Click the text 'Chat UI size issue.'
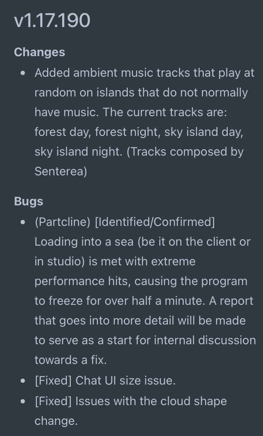Screen dimensions: 263x436 click(126, 380)
